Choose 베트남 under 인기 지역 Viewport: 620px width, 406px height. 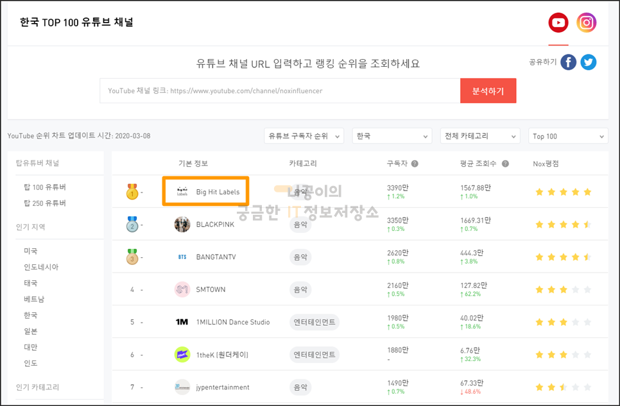(x=34, y=299)
